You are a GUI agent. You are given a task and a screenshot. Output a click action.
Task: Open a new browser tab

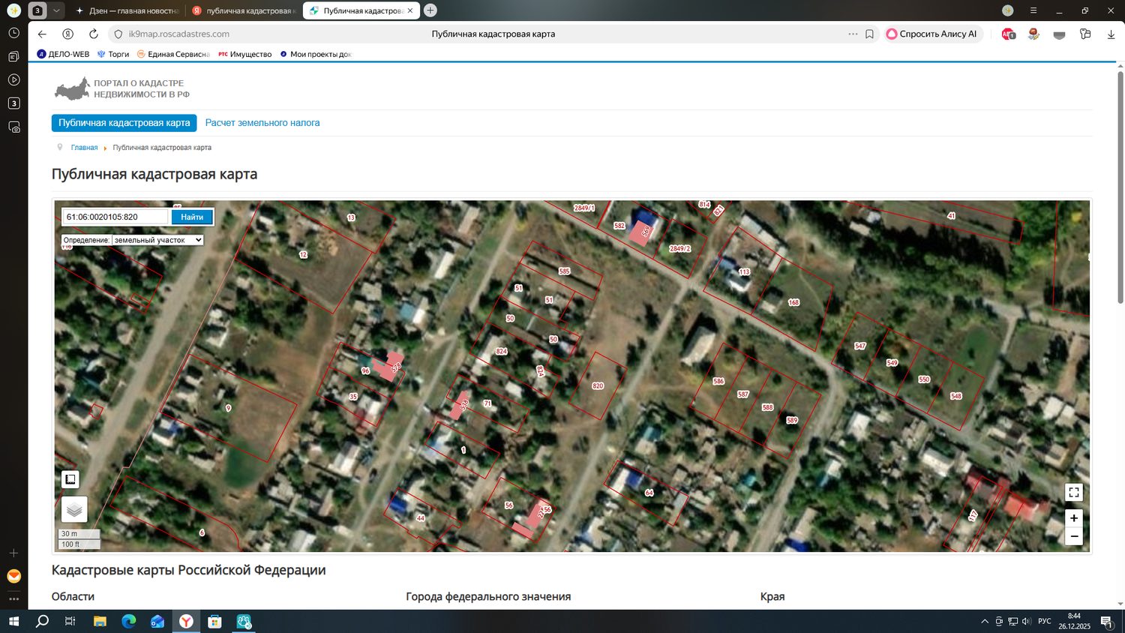(430, 10)
